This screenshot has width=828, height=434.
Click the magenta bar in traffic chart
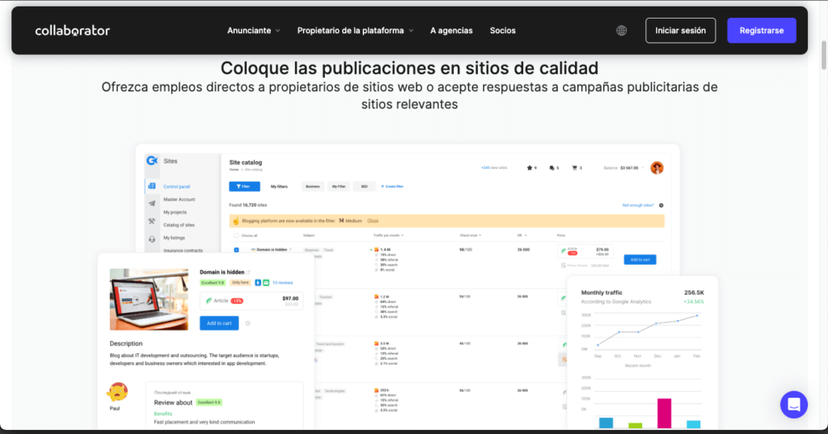tap(664, 412)
